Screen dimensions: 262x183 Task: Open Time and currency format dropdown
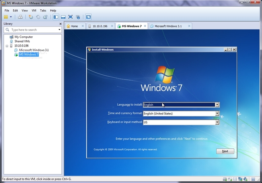(x=217, y=113)
